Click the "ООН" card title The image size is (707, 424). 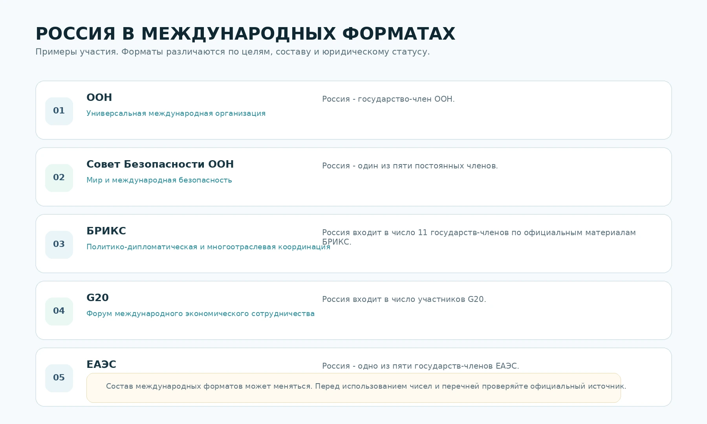coord(99,97)
